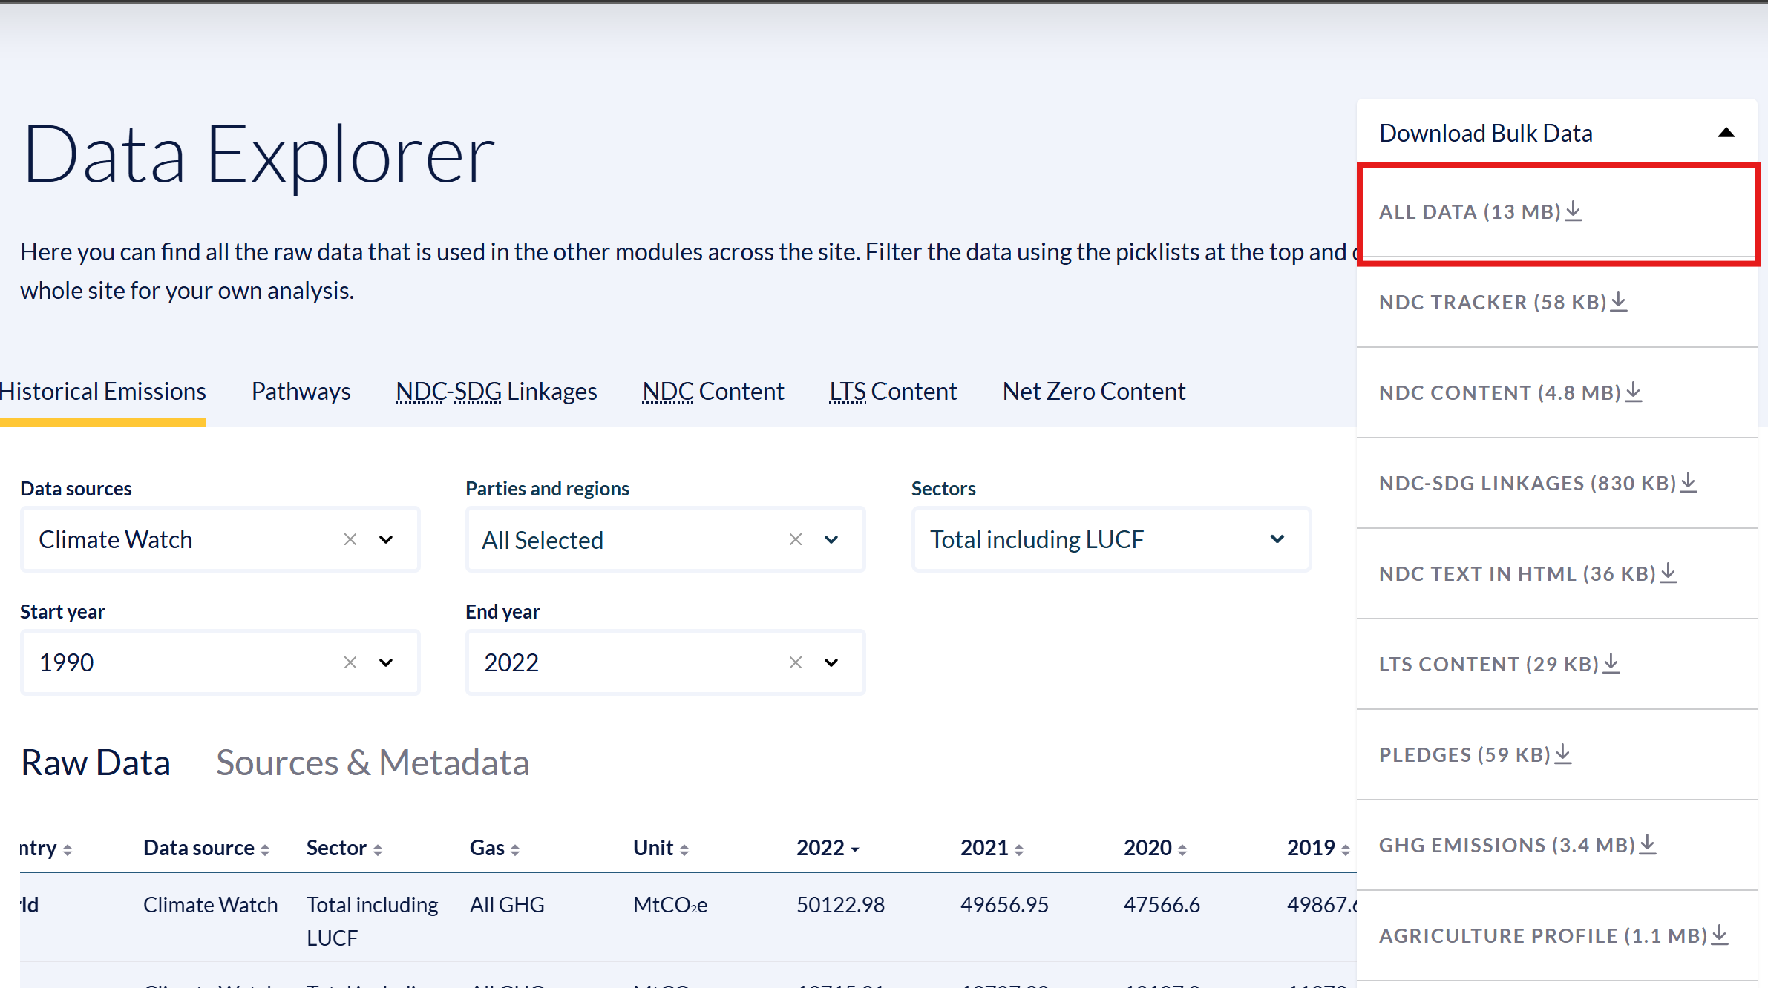The width and height of the screenshot is (1768, 988).
Task: Open the Sectors dropdown
Action: click(x=1277, y=539)
